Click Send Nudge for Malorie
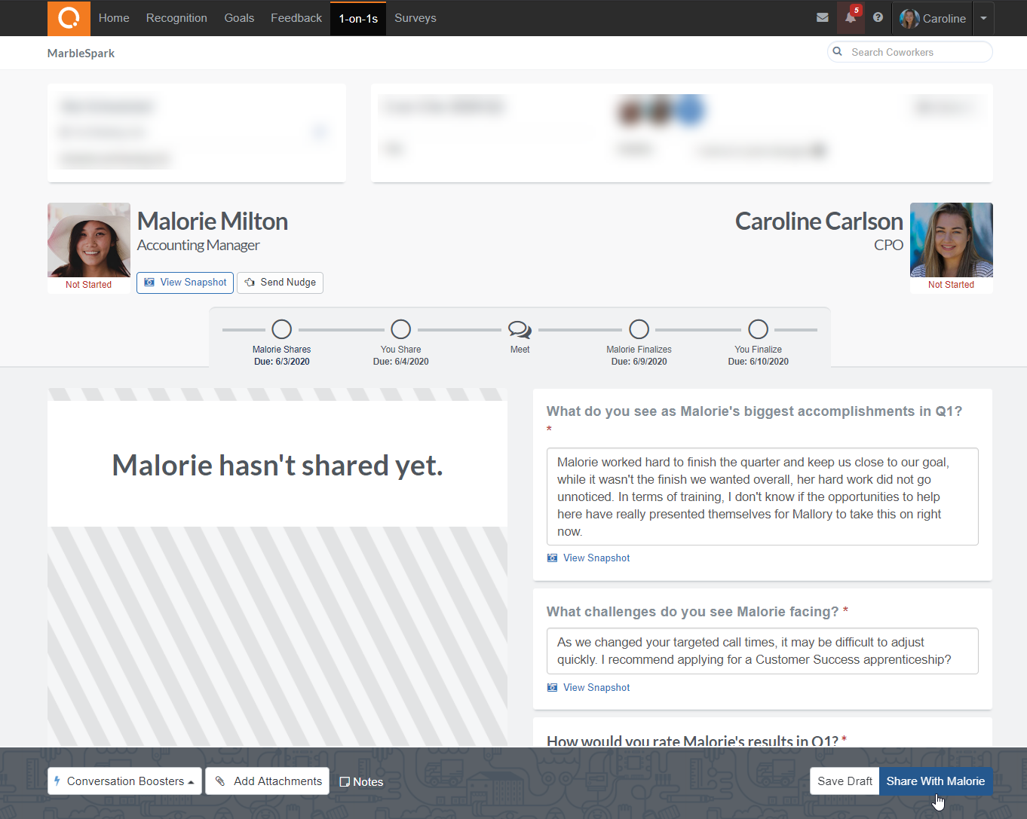 [x=280, y=283]
